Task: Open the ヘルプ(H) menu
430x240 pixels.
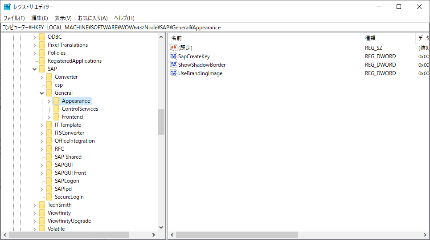Action: click(124, 18)
